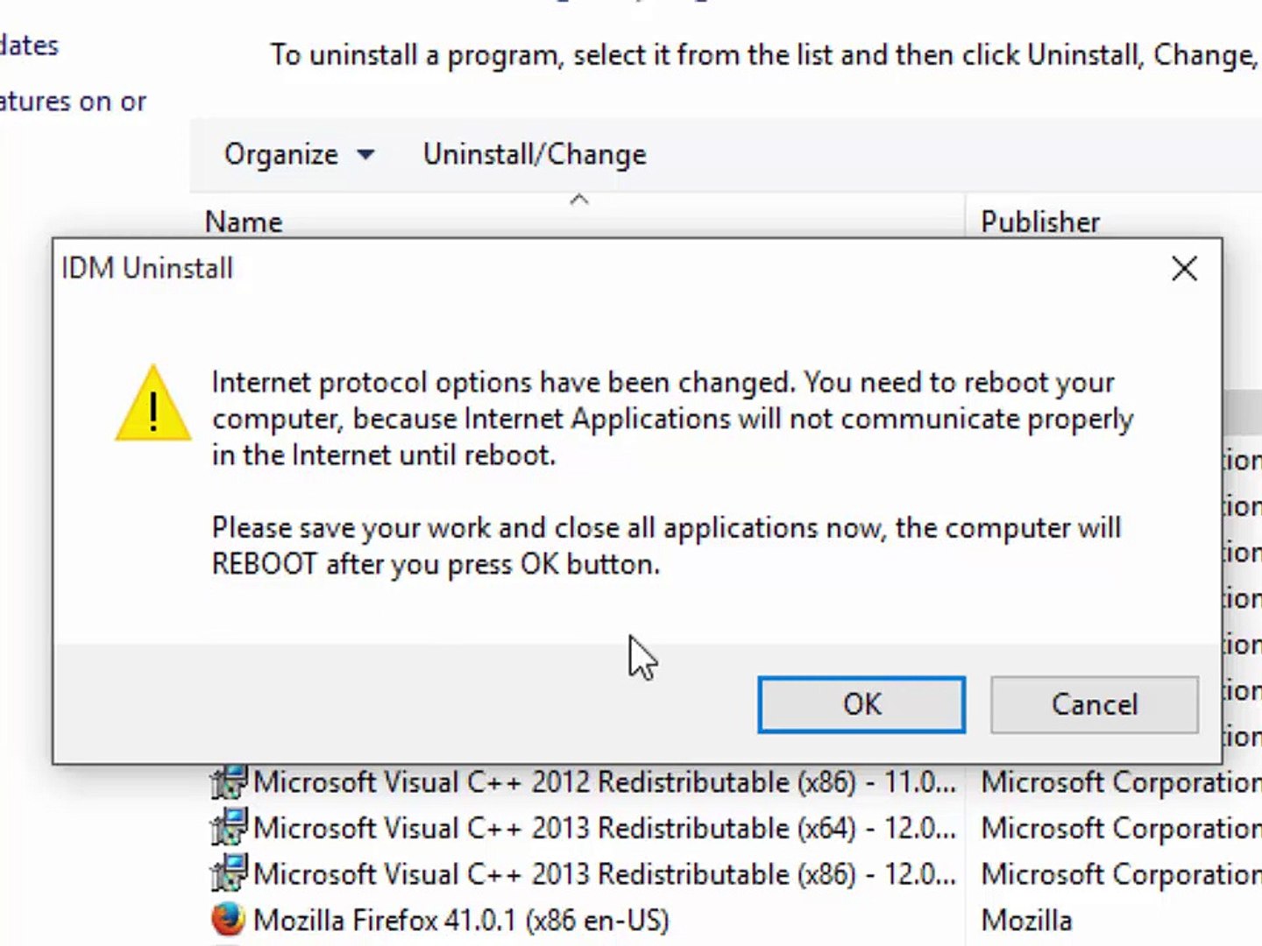
Task: Click the Visual C++ 2012 (x86) installer icon
Action: tap(229, 781)
